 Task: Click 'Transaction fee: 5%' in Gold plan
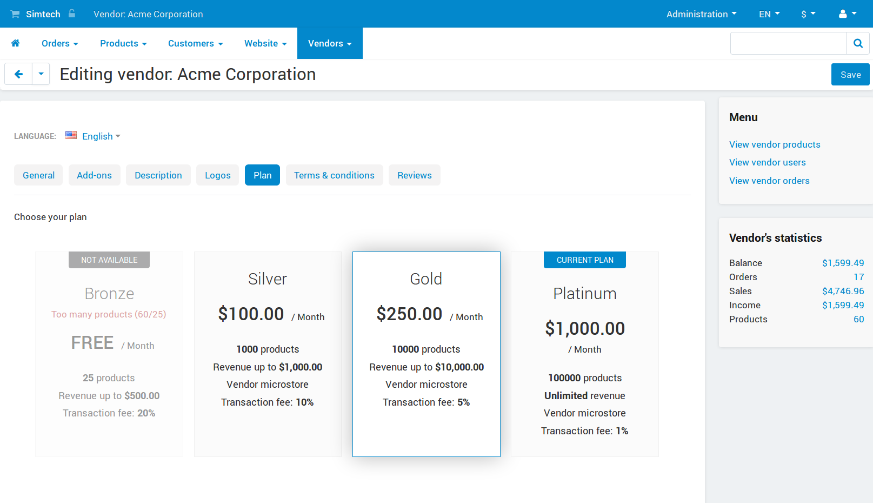tap(426, 402)
